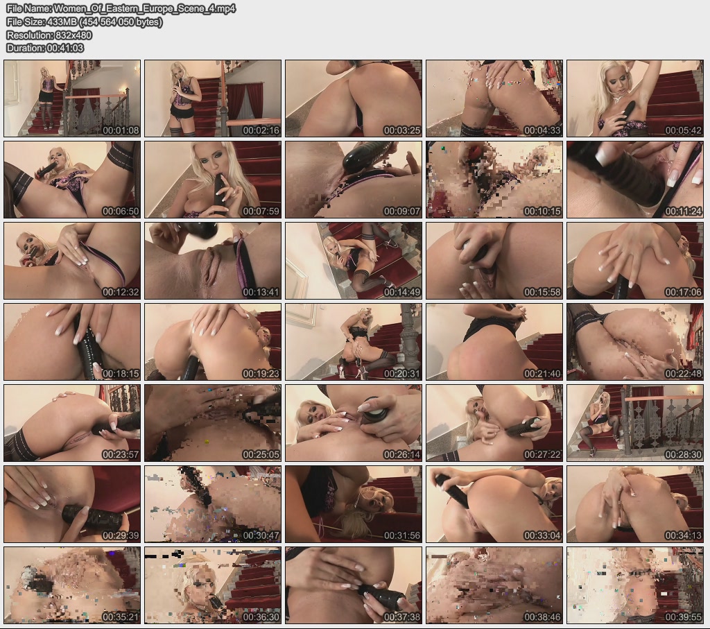The height and width of the screenshot is (629, 710).
Task: Click the frame marked 00:31:56
Action: [x=354, y=504]
